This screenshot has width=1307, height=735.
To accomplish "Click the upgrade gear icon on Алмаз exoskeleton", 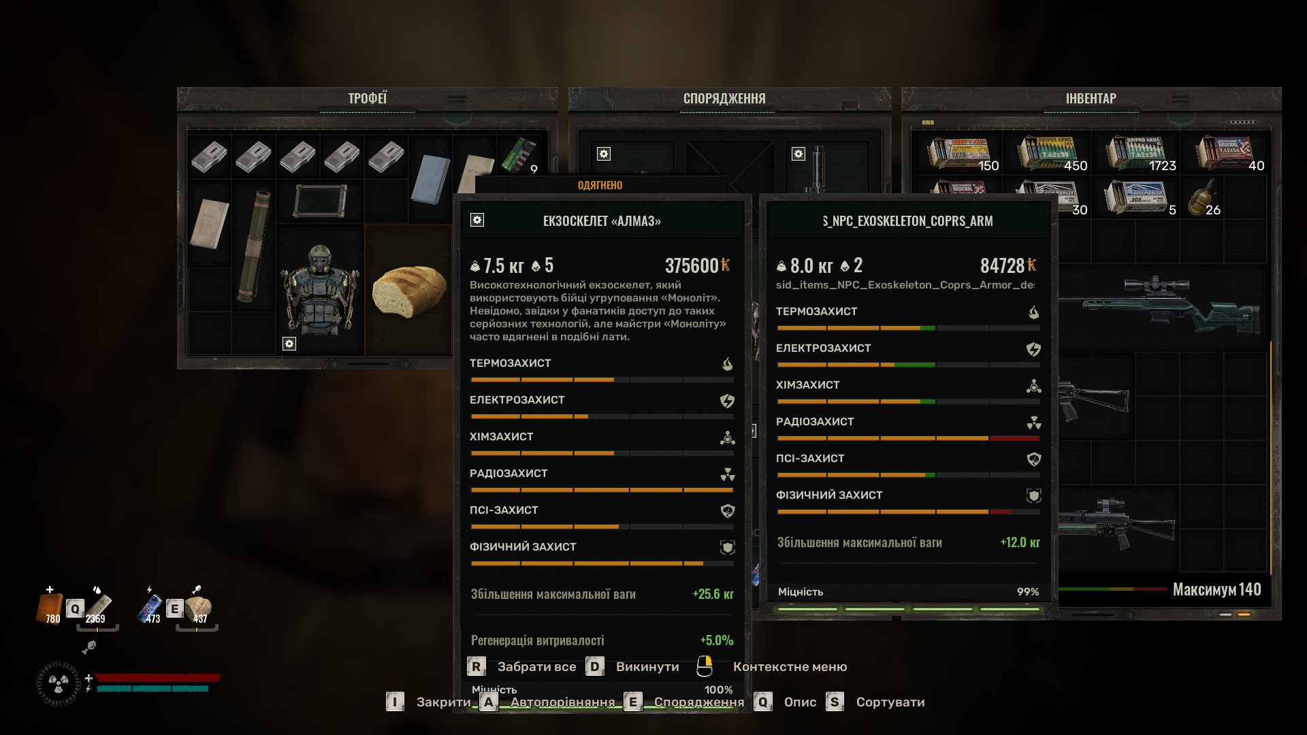I will tap(477, 220).
